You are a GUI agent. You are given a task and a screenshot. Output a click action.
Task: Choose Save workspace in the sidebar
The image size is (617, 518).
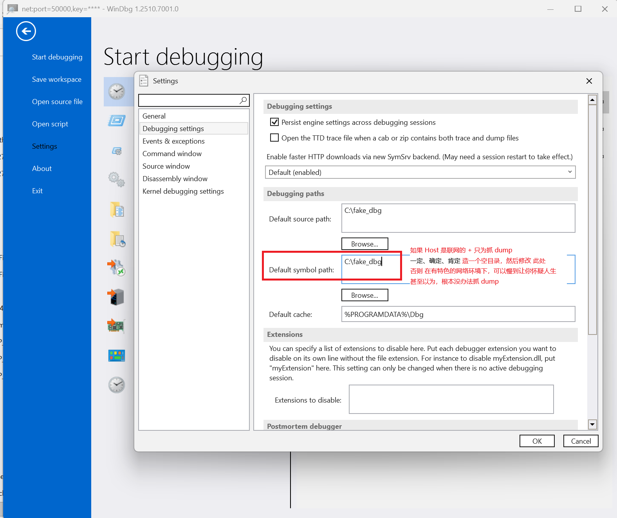[57, 79]
